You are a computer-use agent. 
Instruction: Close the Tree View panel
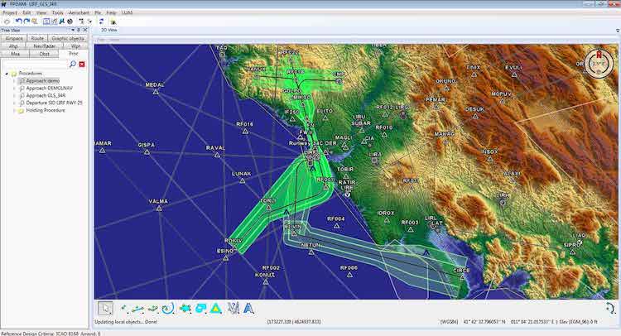pyautogui.click(x=85, y=30)
